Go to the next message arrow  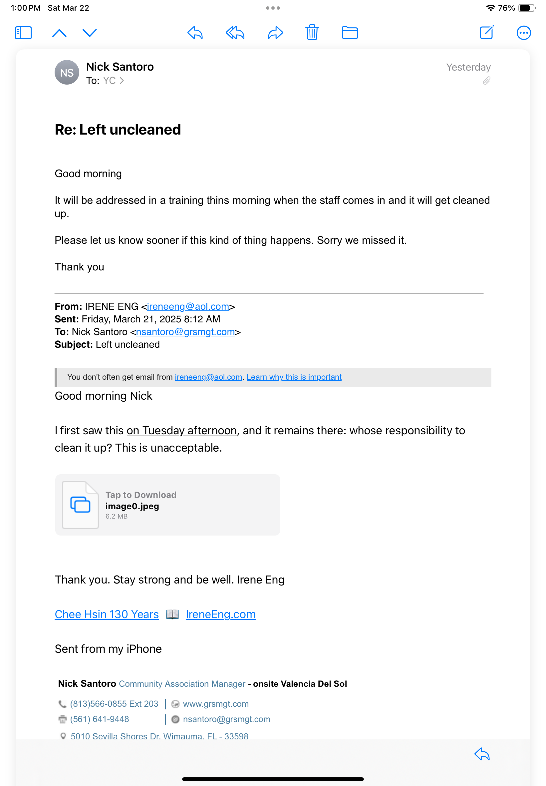[90, 33]
